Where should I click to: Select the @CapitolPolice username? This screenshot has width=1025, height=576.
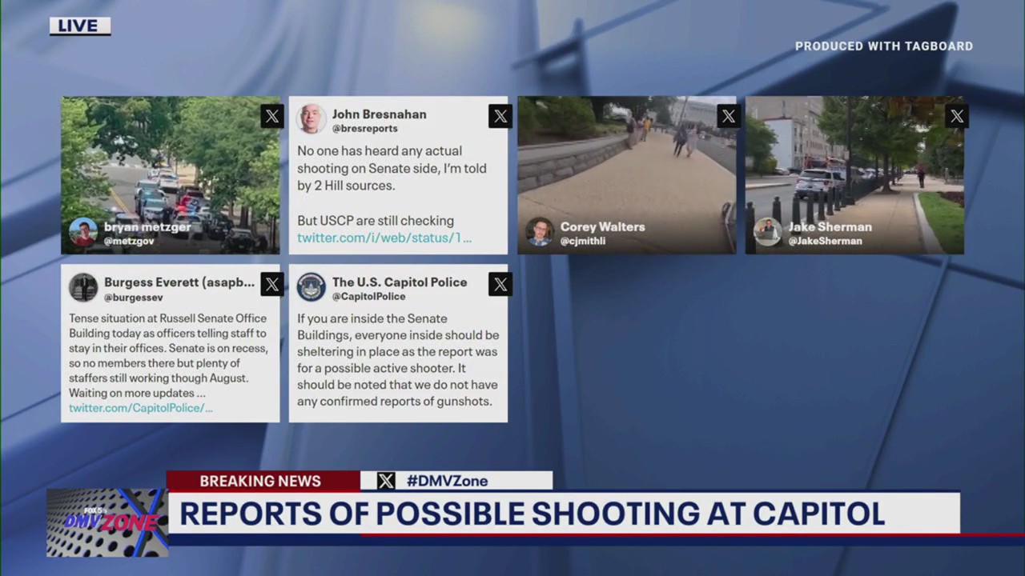pos(368,296)
